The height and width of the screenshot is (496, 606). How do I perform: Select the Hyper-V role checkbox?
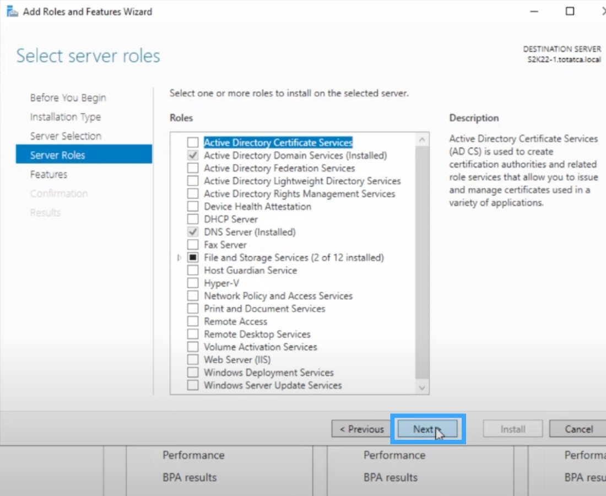coord(193,283)
